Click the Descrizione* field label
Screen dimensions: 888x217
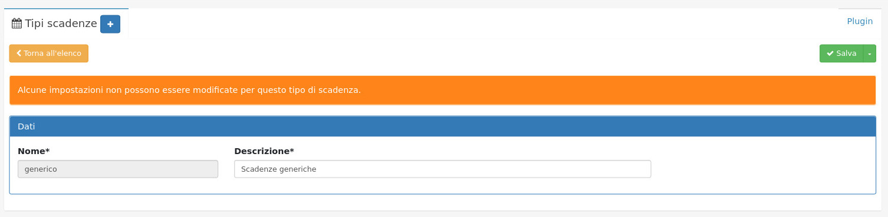(x=264, y=151)
